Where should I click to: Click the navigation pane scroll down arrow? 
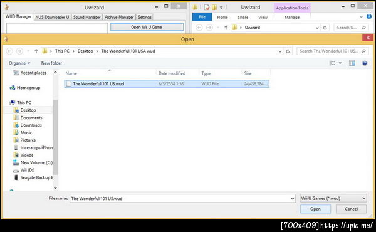point(55,188)
